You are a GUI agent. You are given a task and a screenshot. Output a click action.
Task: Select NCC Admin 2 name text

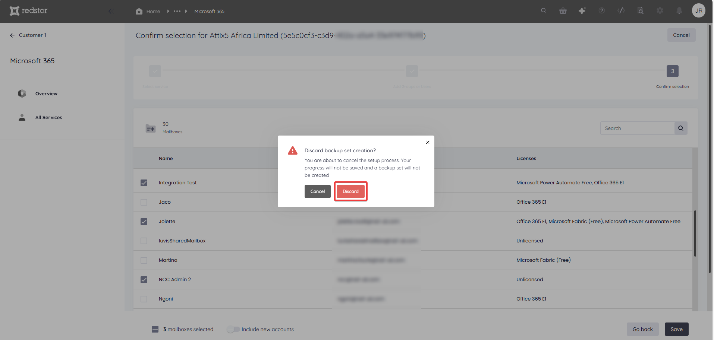point(174,280)
